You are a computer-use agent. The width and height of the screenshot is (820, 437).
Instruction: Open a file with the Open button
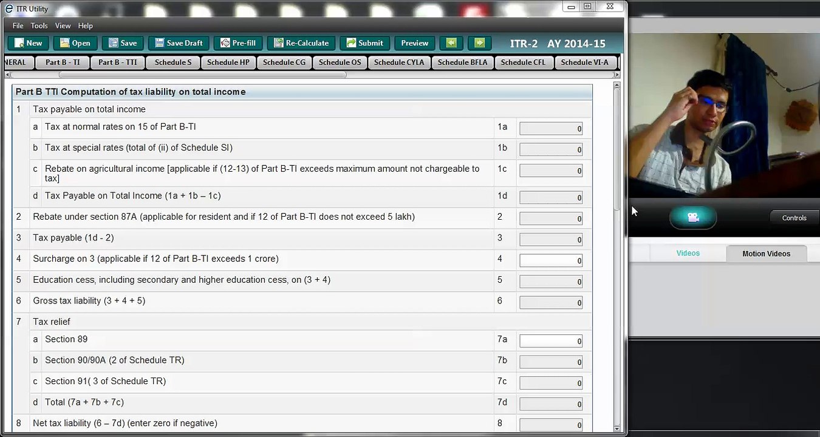(x=75, y=43)
